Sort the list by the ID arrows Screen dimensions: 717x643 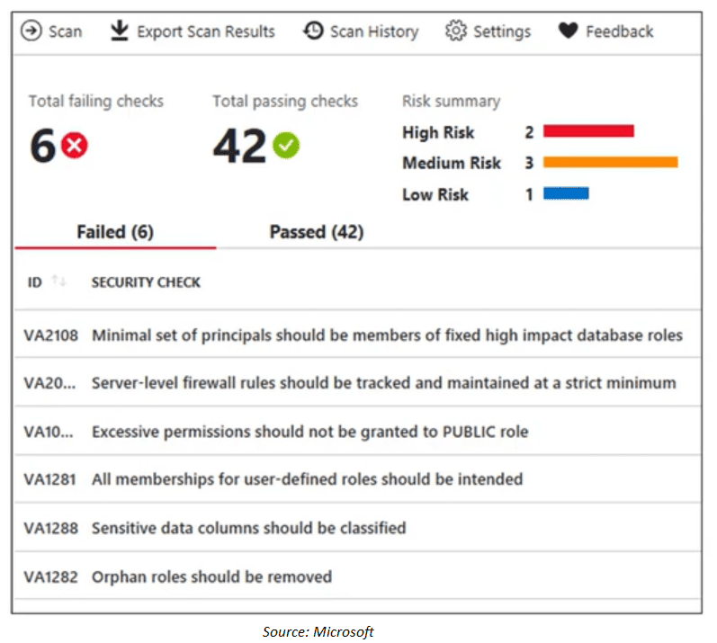(59, 282)
